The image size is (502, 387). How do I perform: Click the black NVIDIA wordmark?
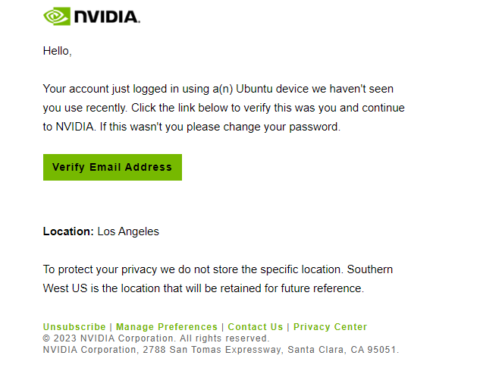pyautogui.click(x=107, y=17)
